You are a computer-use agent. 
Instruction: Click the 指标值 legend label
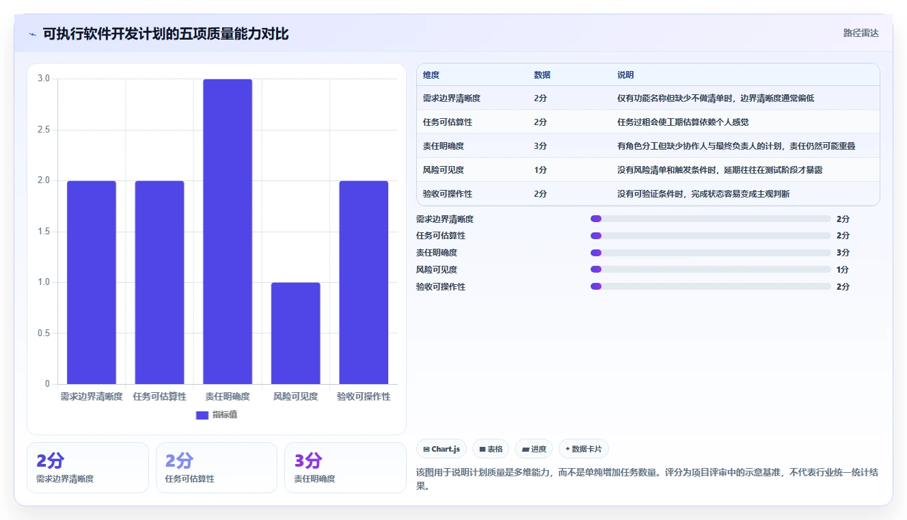225,415
